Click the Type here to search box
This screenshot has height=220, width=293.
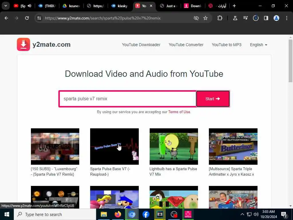[55, 214]
